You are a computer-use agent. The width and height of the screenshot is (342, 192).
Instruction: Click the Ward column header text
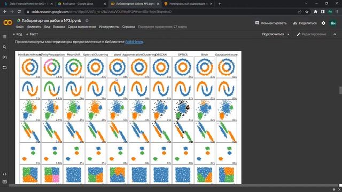[117, 54]
